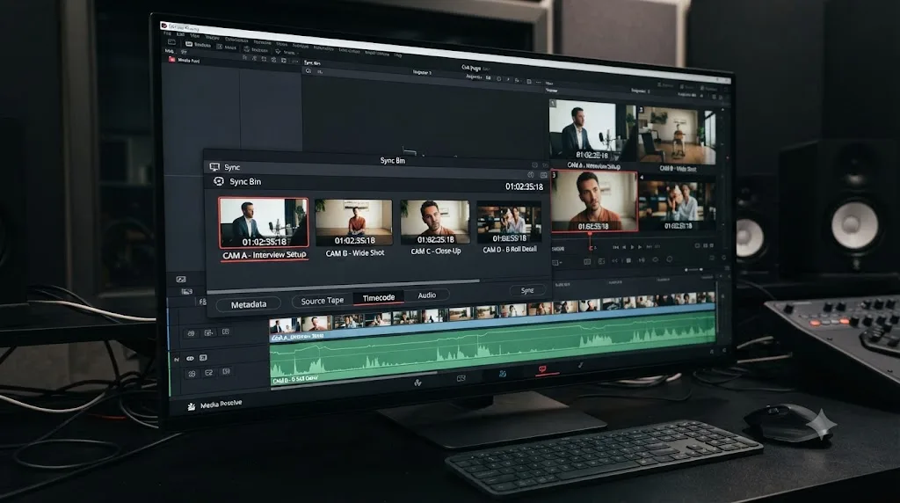Step forward one frame in the right viewer
900x503 pixels.
pyautogui.click(x=641, y=247)
